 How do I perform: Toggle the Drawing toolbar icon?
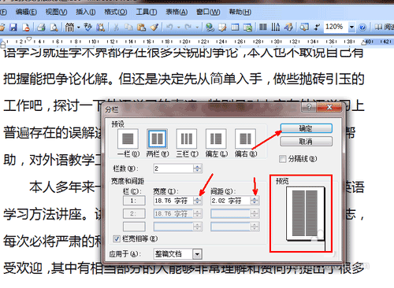288,27
